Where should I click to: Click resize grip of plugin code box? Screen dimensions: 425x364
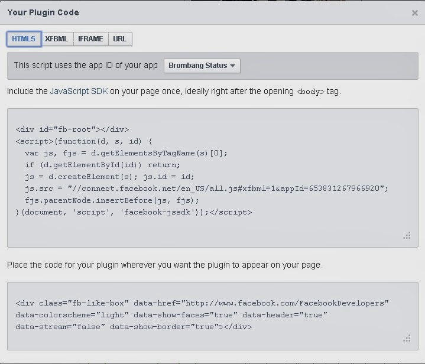click(407, 338)
